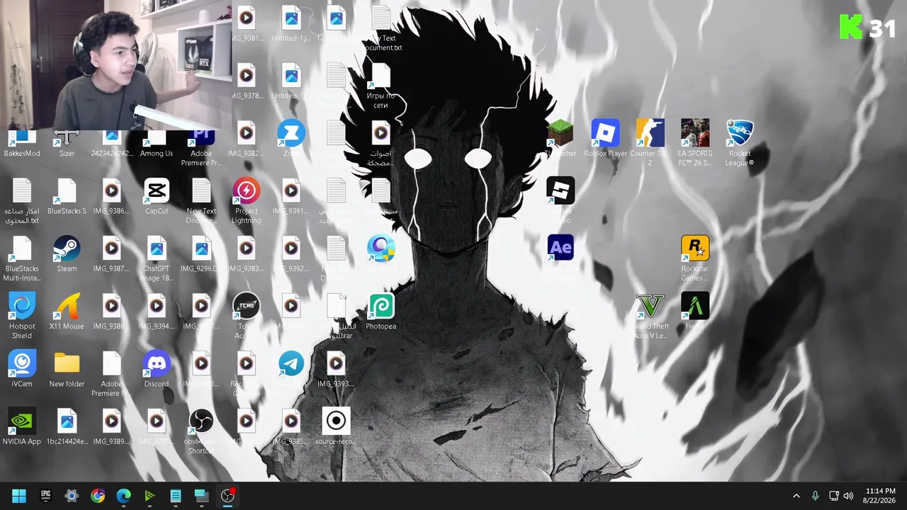Select the IMG_9393 video file
This screenshot has width=907, height=510.
(x=336, y=370)
